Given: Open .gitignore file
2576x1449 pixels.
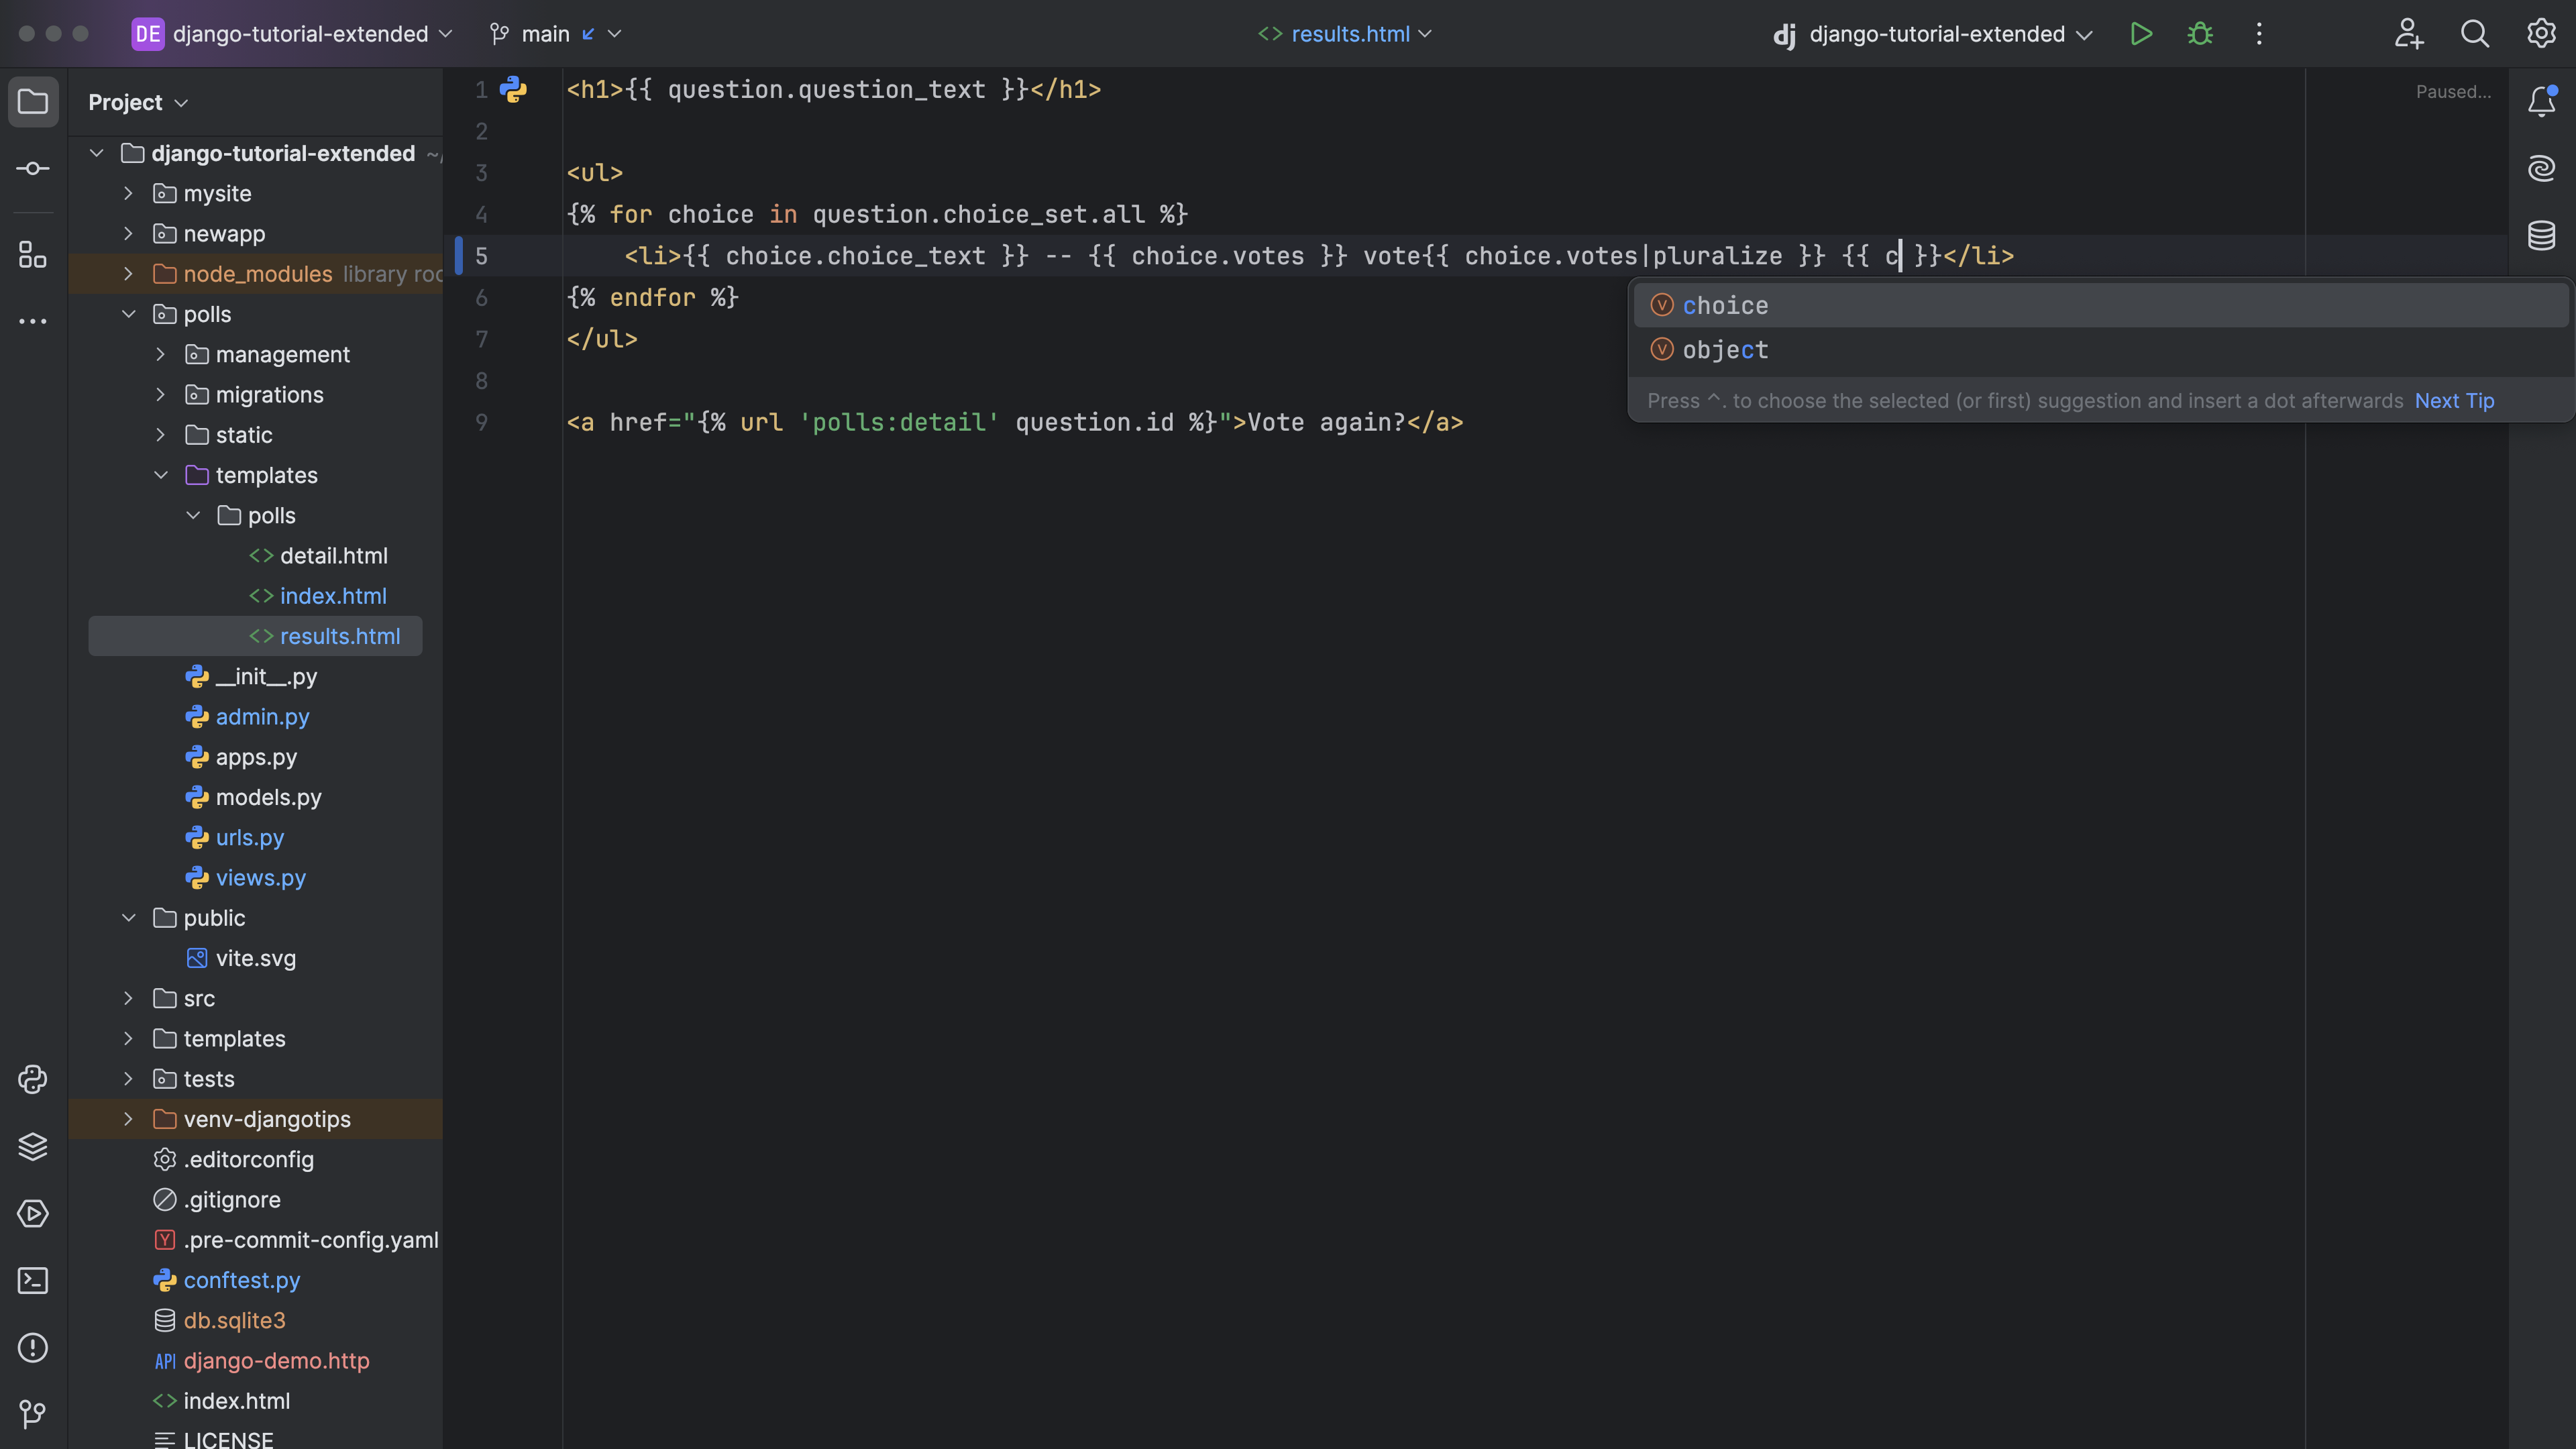Looking at the screenshot, I should (x=231, y=1199).
